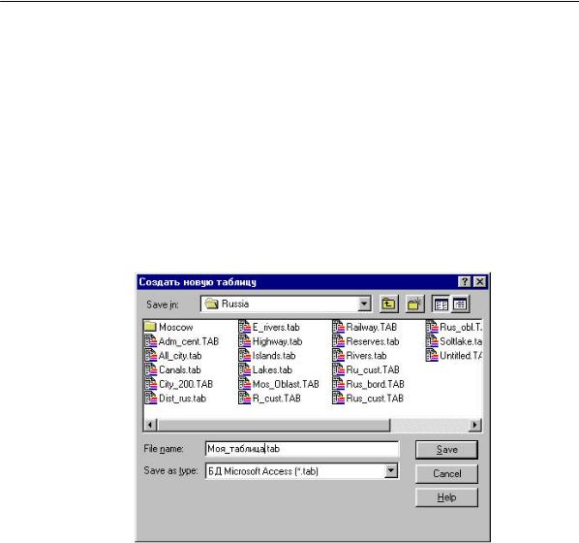This screenshot has width=579, height=543.
Task: Create a new folder icon
Action: 414,304
